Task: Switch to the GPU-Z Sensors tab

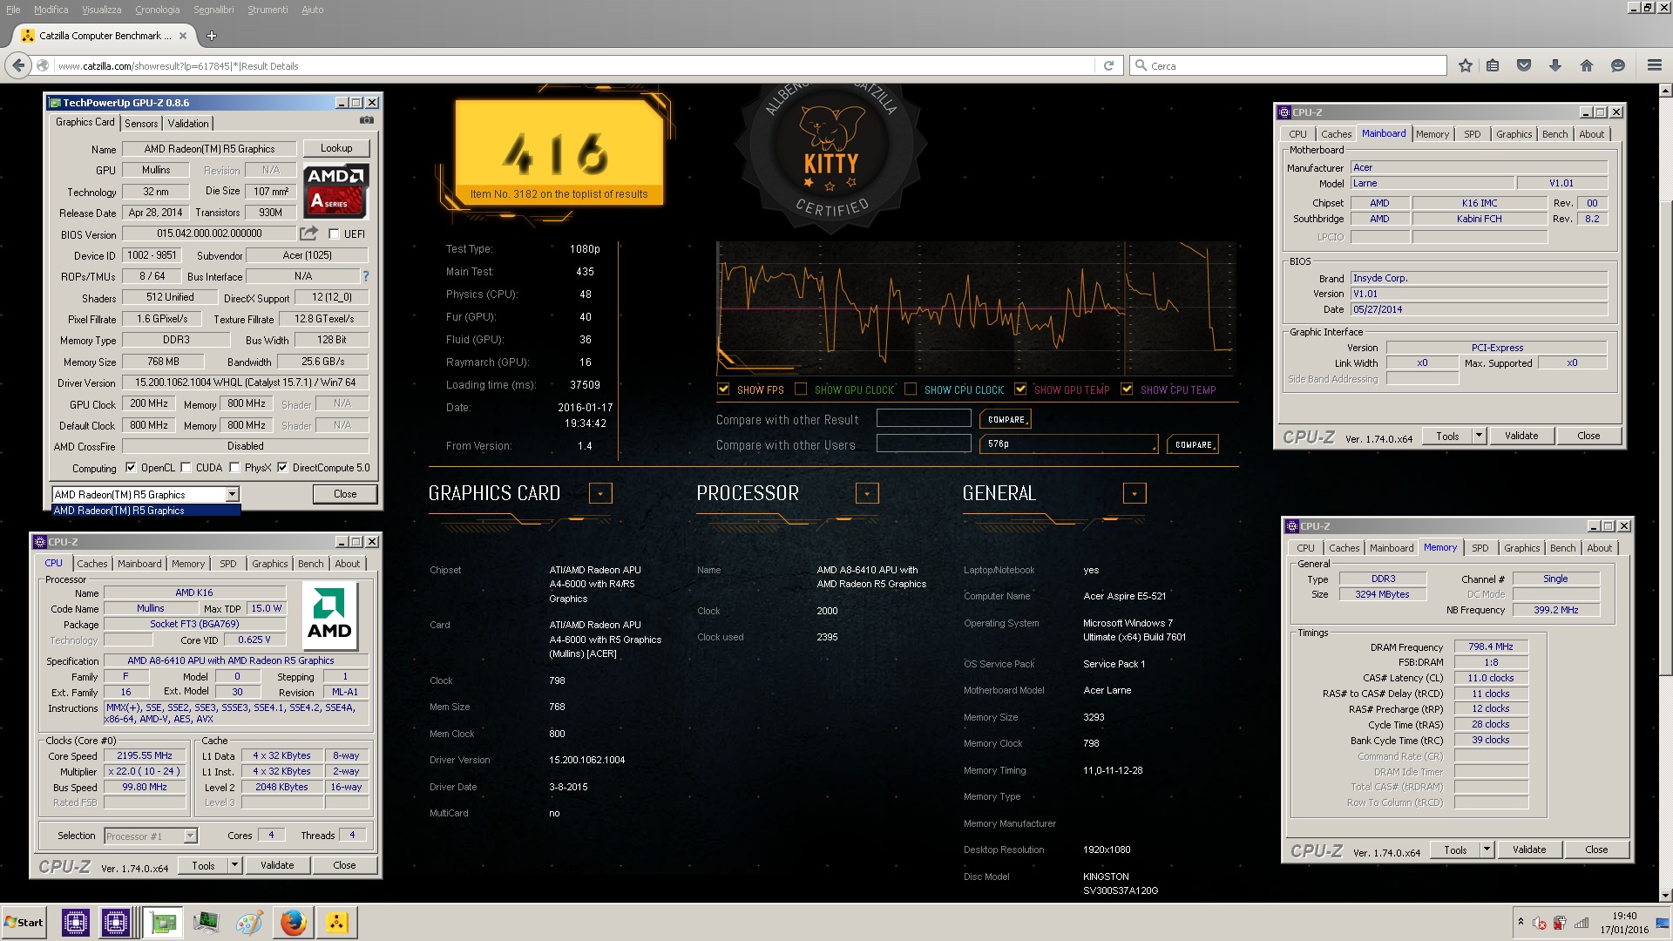Action: 141,124
